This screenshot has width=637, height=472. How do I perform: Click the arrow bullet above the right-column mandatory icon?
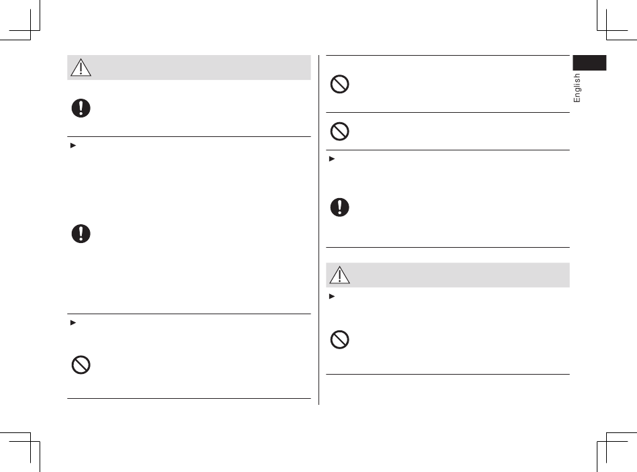[332, 158]
